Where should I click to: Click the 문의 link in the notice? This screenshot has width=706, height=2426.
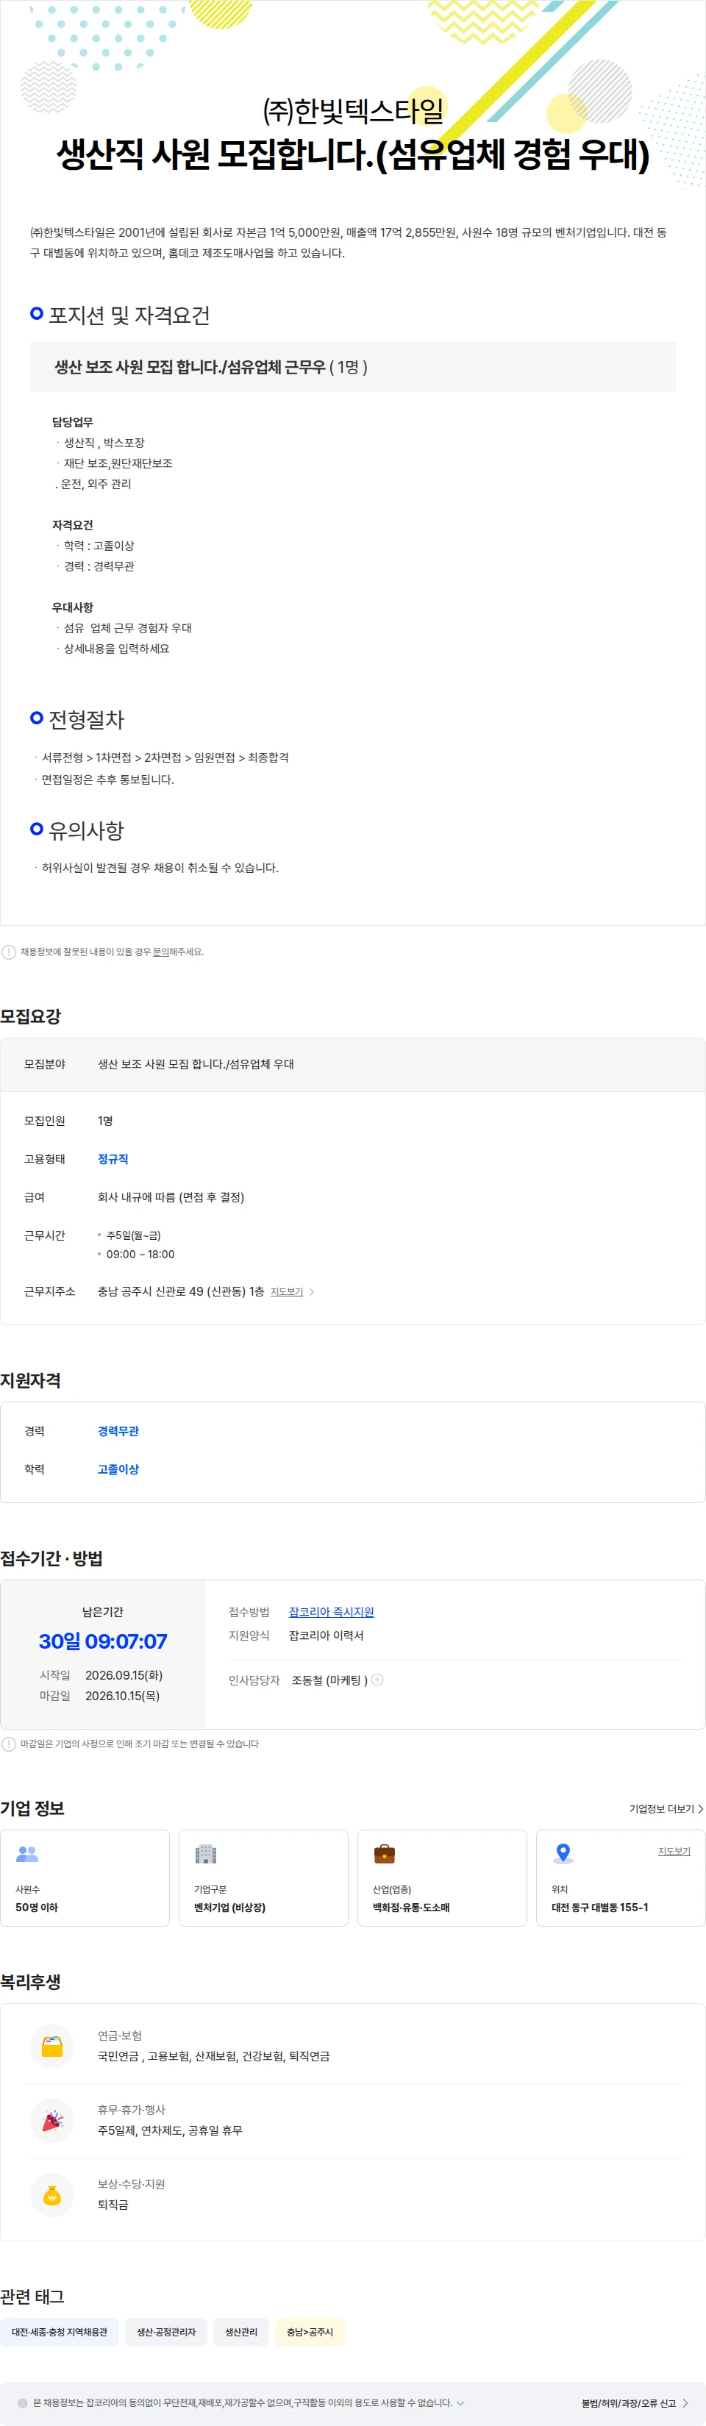point(160,952)
